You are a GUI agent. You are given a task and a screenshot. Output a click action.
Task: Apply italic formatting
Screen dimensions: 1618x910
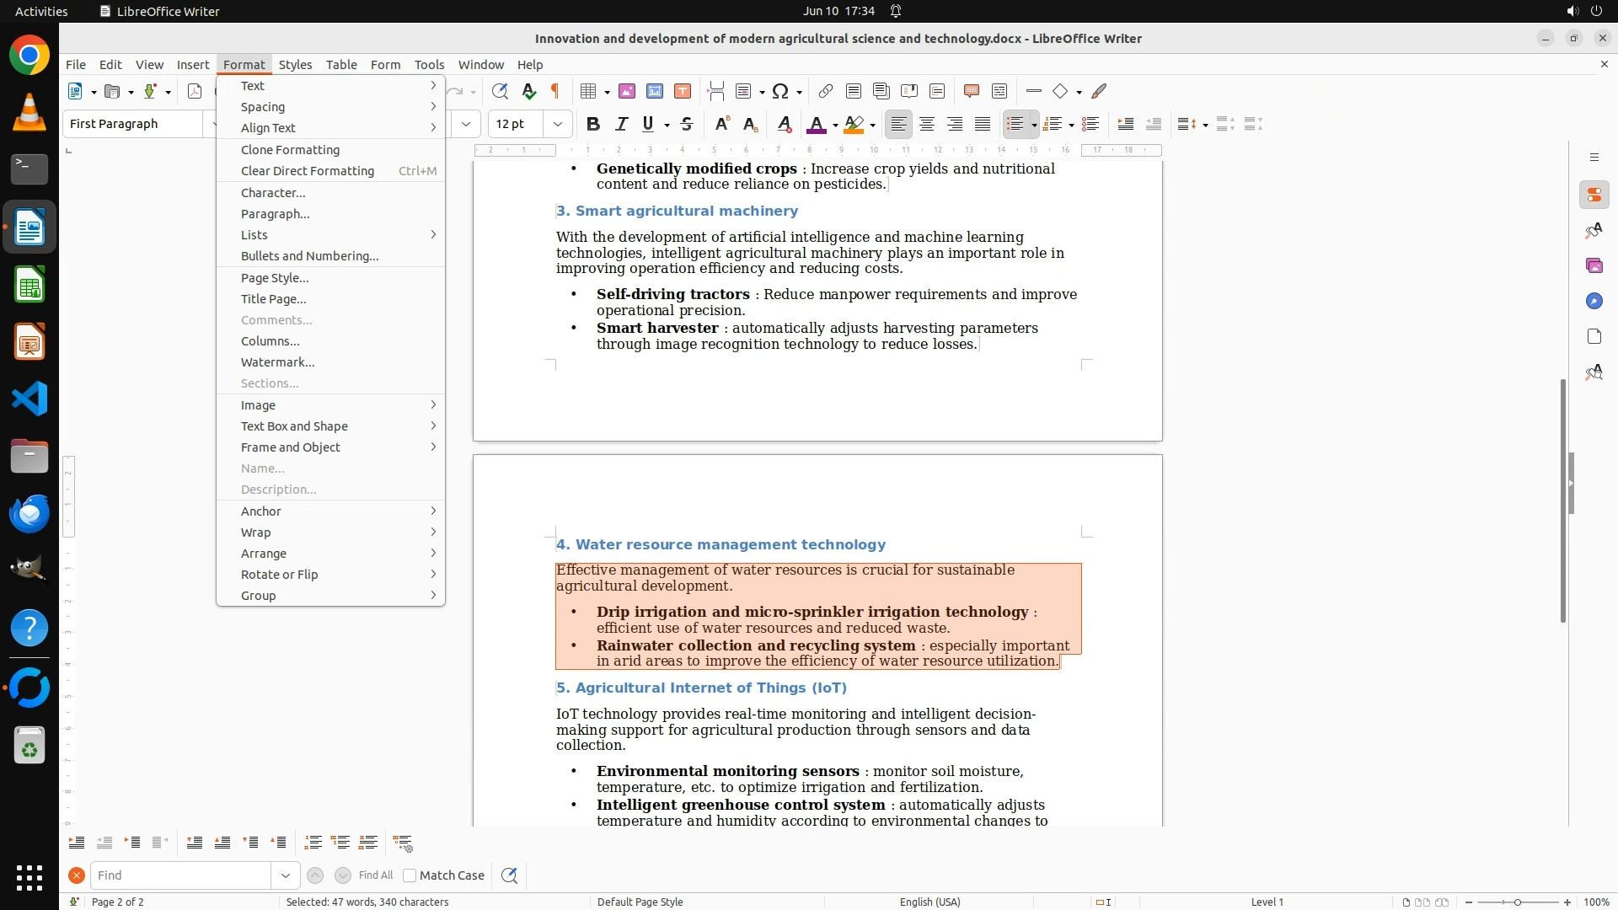(621, 124)
